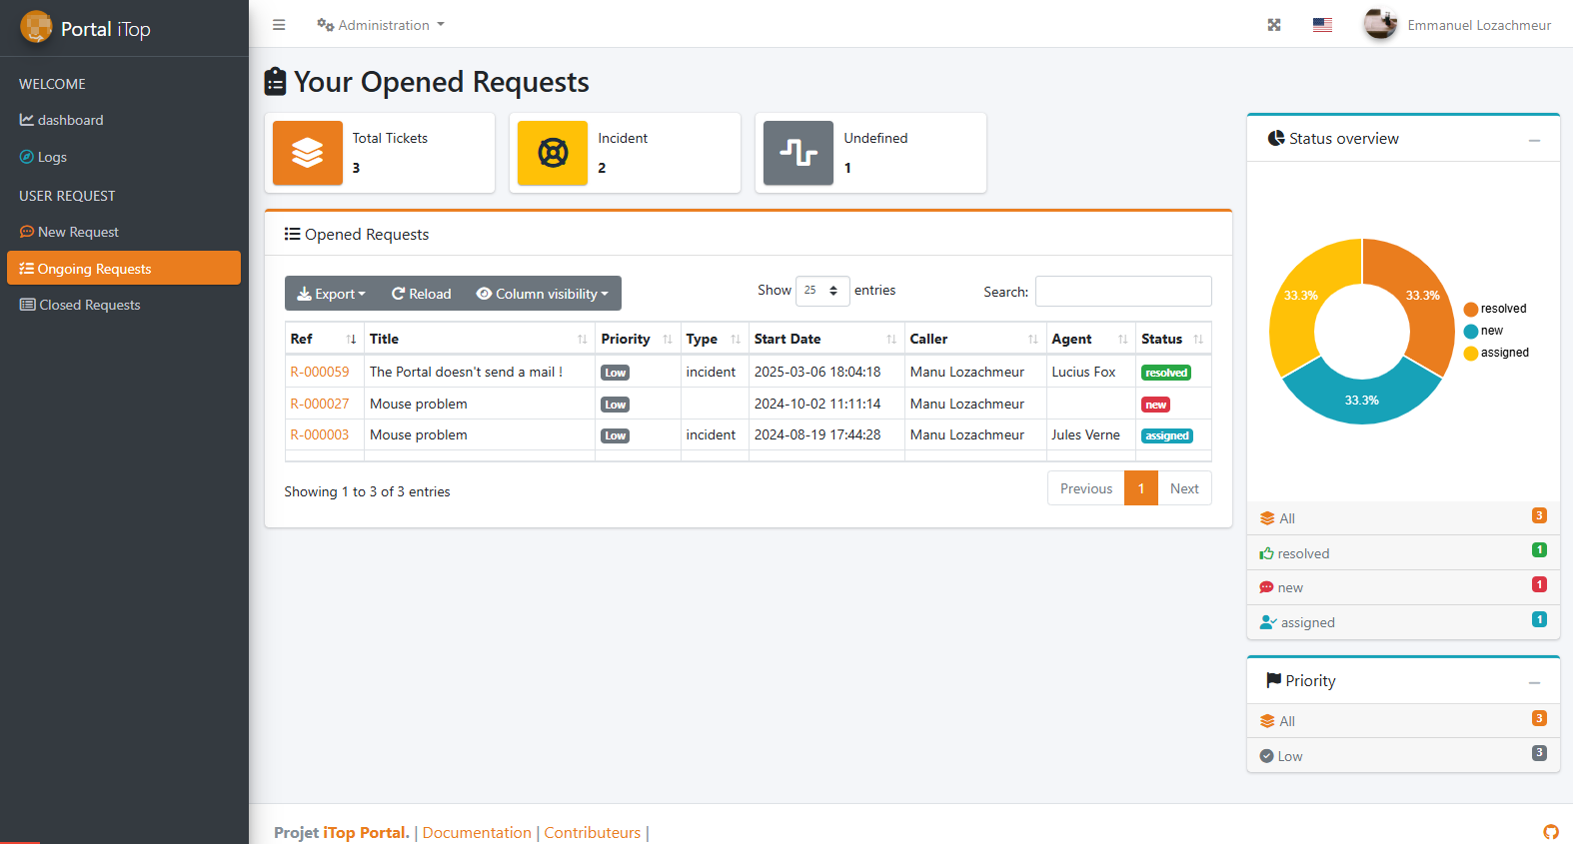Viewport: 1573px width, 844px height.
Task: Click the orange Total Tickets stack icon
Action: pos(308,153)
